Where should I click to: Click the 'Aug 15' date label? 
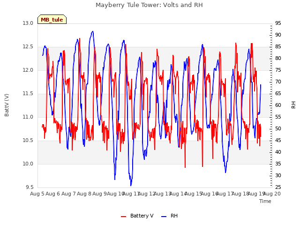(x=194, y=194)
